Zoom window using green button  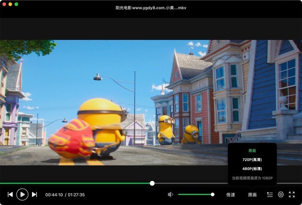click(x=17, y=4)
